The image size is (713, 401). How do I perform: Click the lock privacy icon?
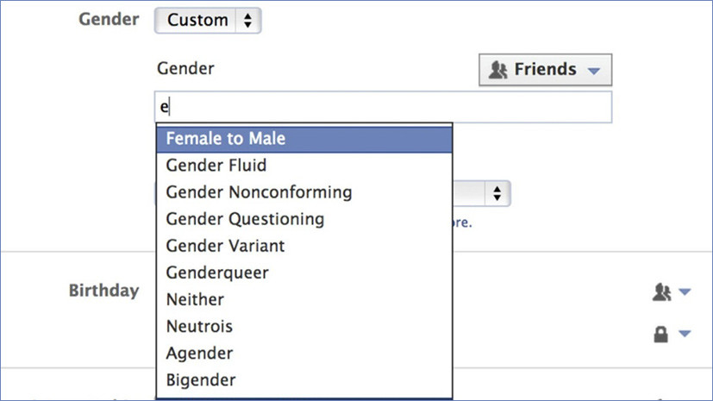(x=660, y=335)
